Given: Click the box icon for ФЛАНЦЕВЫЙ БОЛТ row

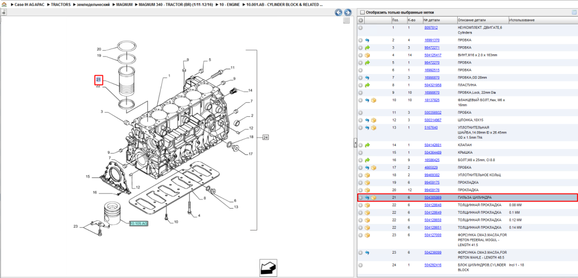Looking at the screenshot, I should pos(373,101).
